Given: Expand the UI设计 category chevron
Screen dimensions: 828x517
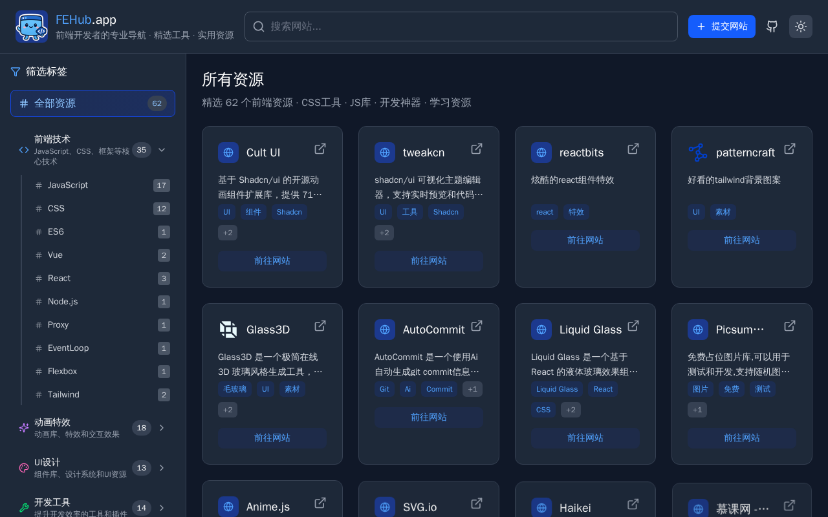Looking at the screenshot, I should [x=162, y=468].
